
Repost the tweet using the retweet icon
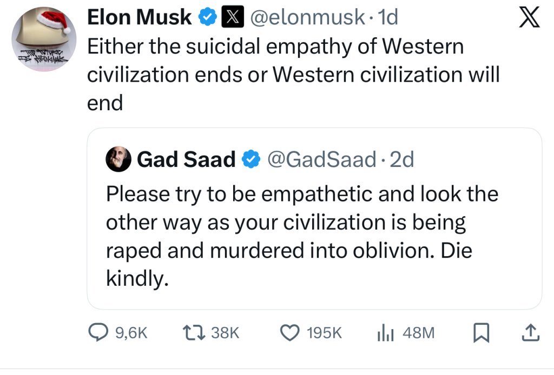tap(192, 332)
